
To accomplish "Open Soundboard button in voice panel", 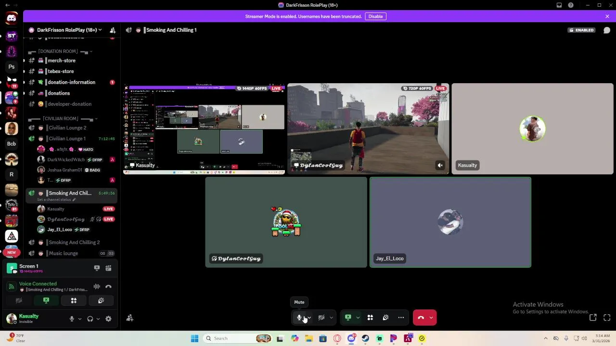I will [x=101, y=300].
